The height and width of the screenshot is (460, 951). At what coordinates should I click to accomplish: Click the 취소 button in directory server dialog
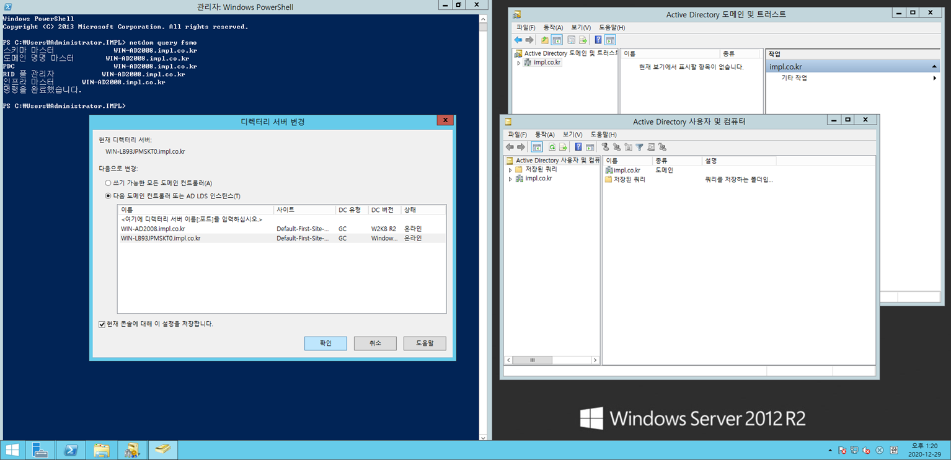(x=375, y=343)
